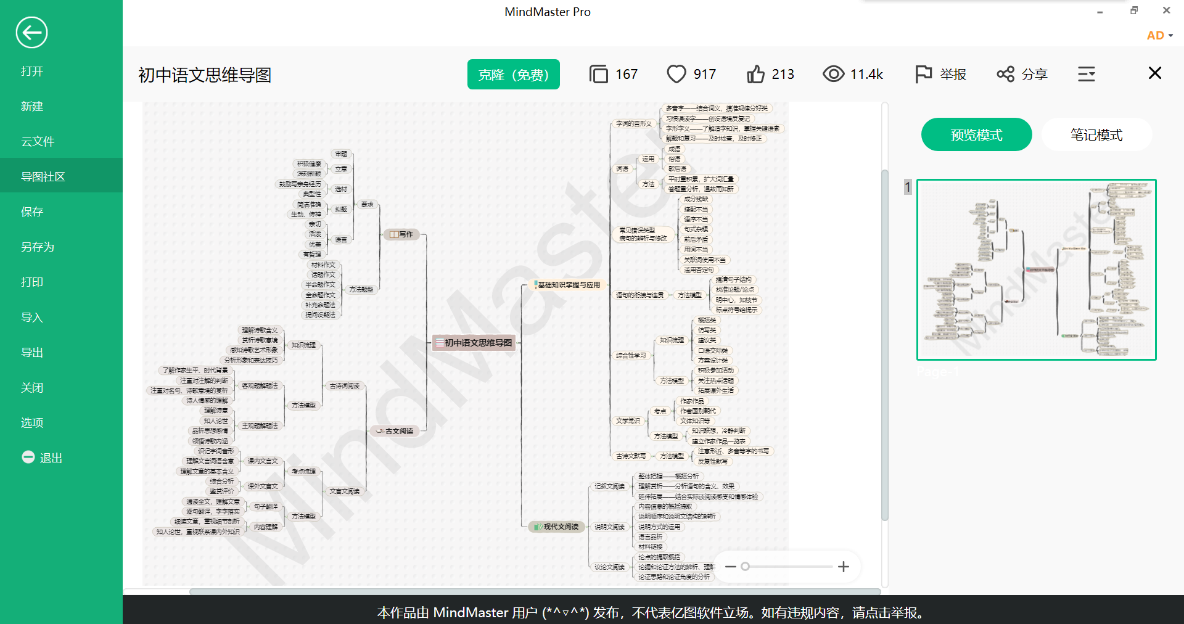Click the 举报 label

[x=953, y=75]
